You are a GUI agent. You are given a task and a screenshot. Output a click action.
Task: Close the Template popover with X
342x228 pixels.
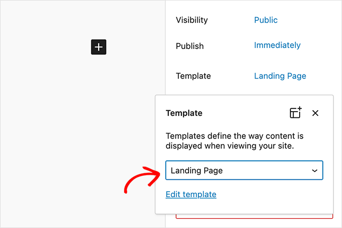(x=316, y=113)
